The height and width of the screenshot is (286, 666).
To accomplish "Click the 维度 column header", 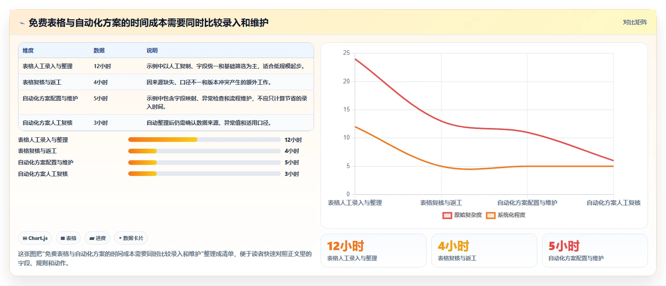I will (x=28, y=51).
